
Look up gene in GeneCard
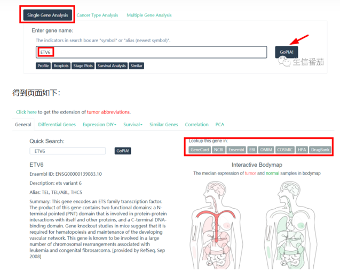click(x=200, y=150)
